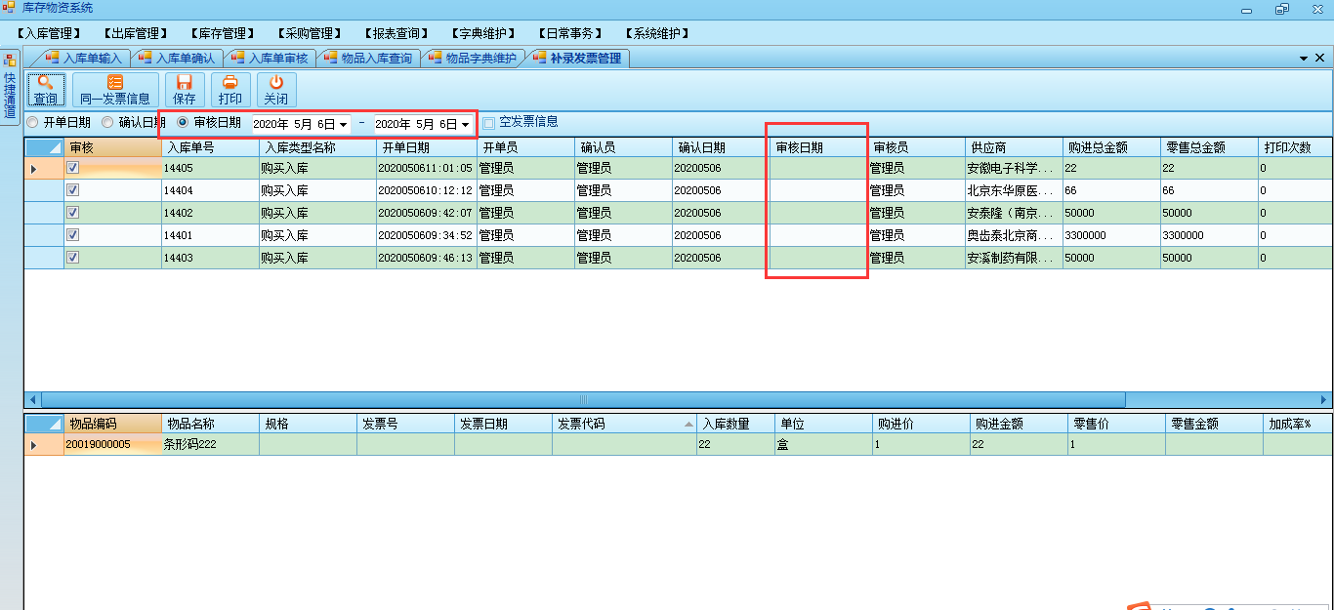1334x610 pixels.
Task: Open the 入库管理 menu
Action: tap(50, 33)
